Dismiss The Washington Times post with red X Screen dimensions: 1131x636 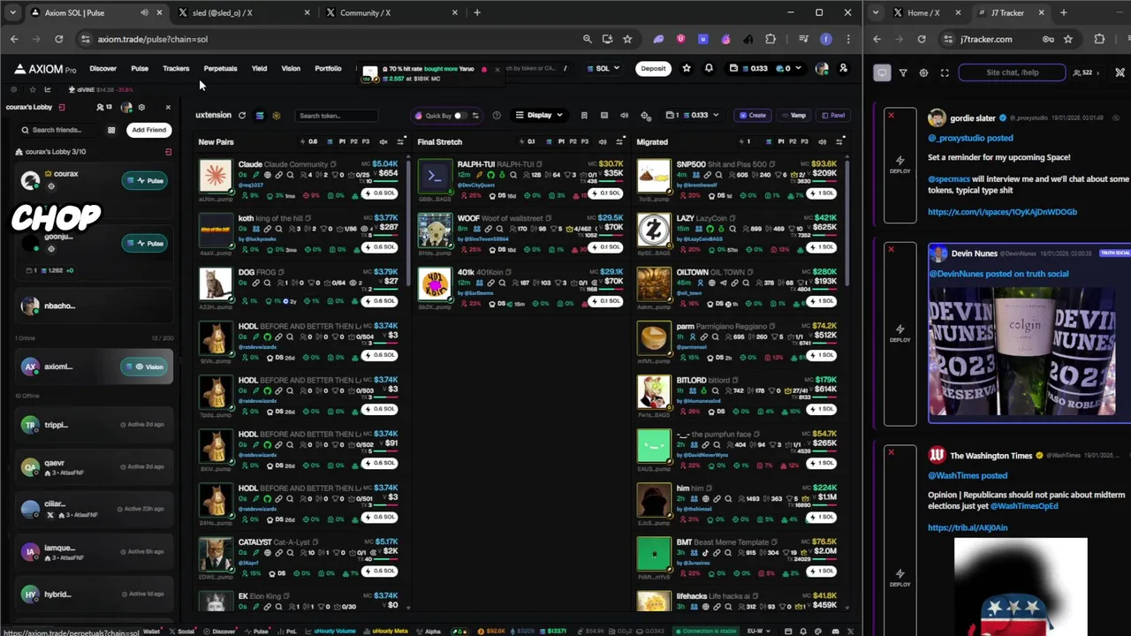[x=891, y=452]
